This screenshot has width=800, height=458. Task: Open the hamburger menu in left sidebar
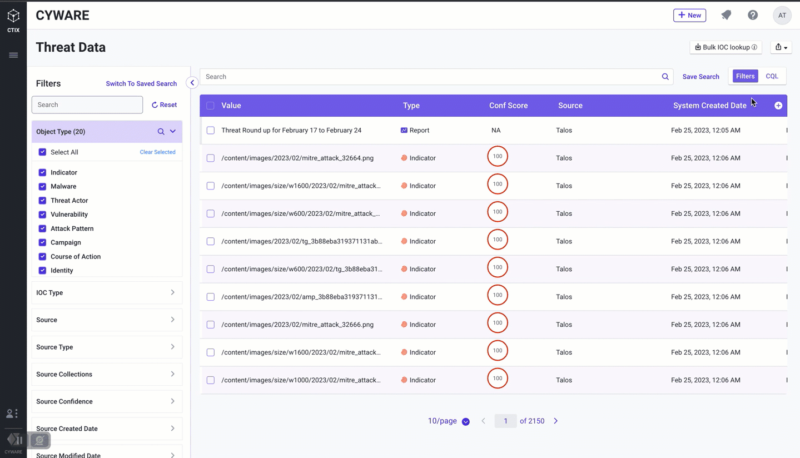tap(13, 55)
